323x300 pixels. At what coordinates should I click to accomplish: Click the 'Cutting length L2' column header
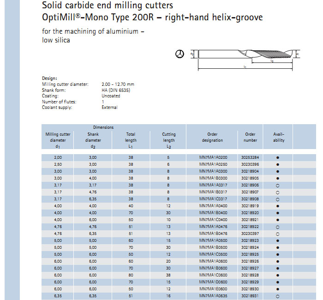tap(169, 140)
